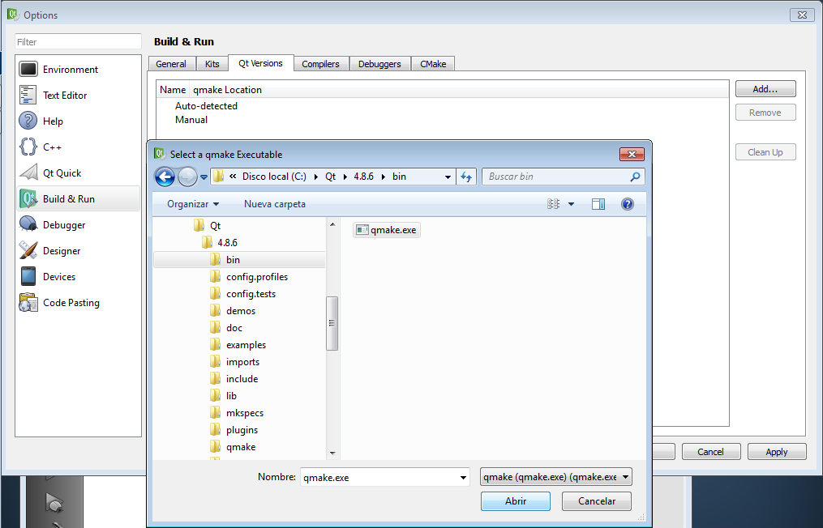Open the Environment options category
823x528 pixels.
pyautogui.click(x=78, y=69)
